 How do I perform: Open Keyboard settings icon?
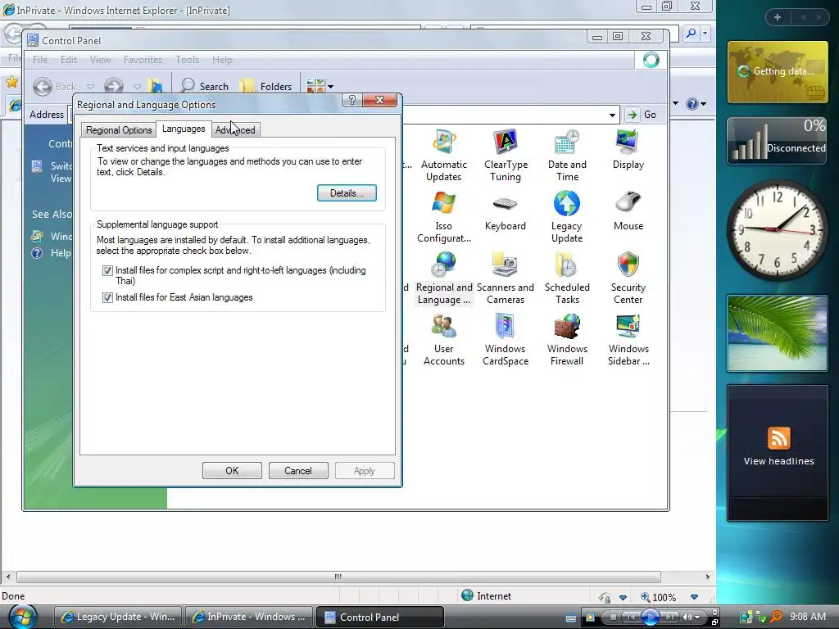[x=505, y=204]
